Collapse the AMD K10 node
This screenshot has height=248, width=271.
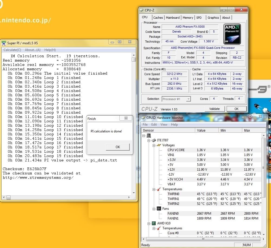(149, 224)
